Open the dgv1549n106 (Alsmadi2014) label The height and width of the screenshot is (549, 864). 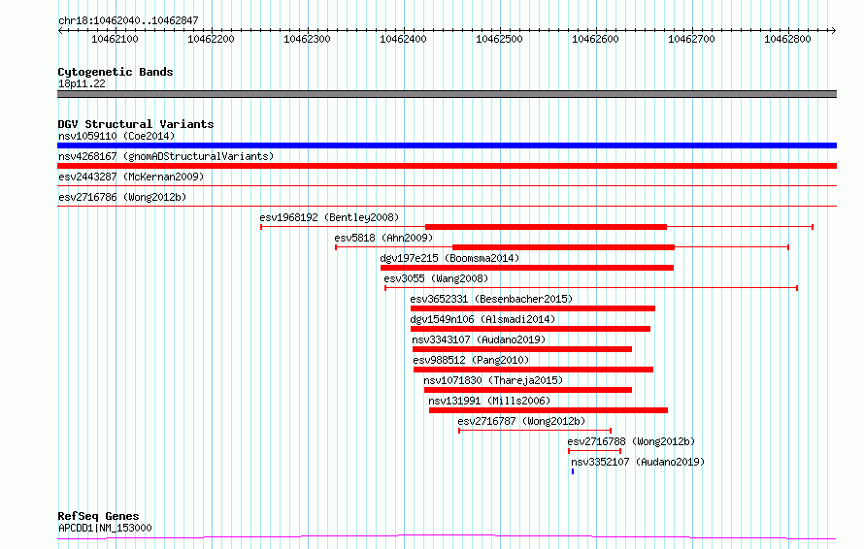pos(482,319)
